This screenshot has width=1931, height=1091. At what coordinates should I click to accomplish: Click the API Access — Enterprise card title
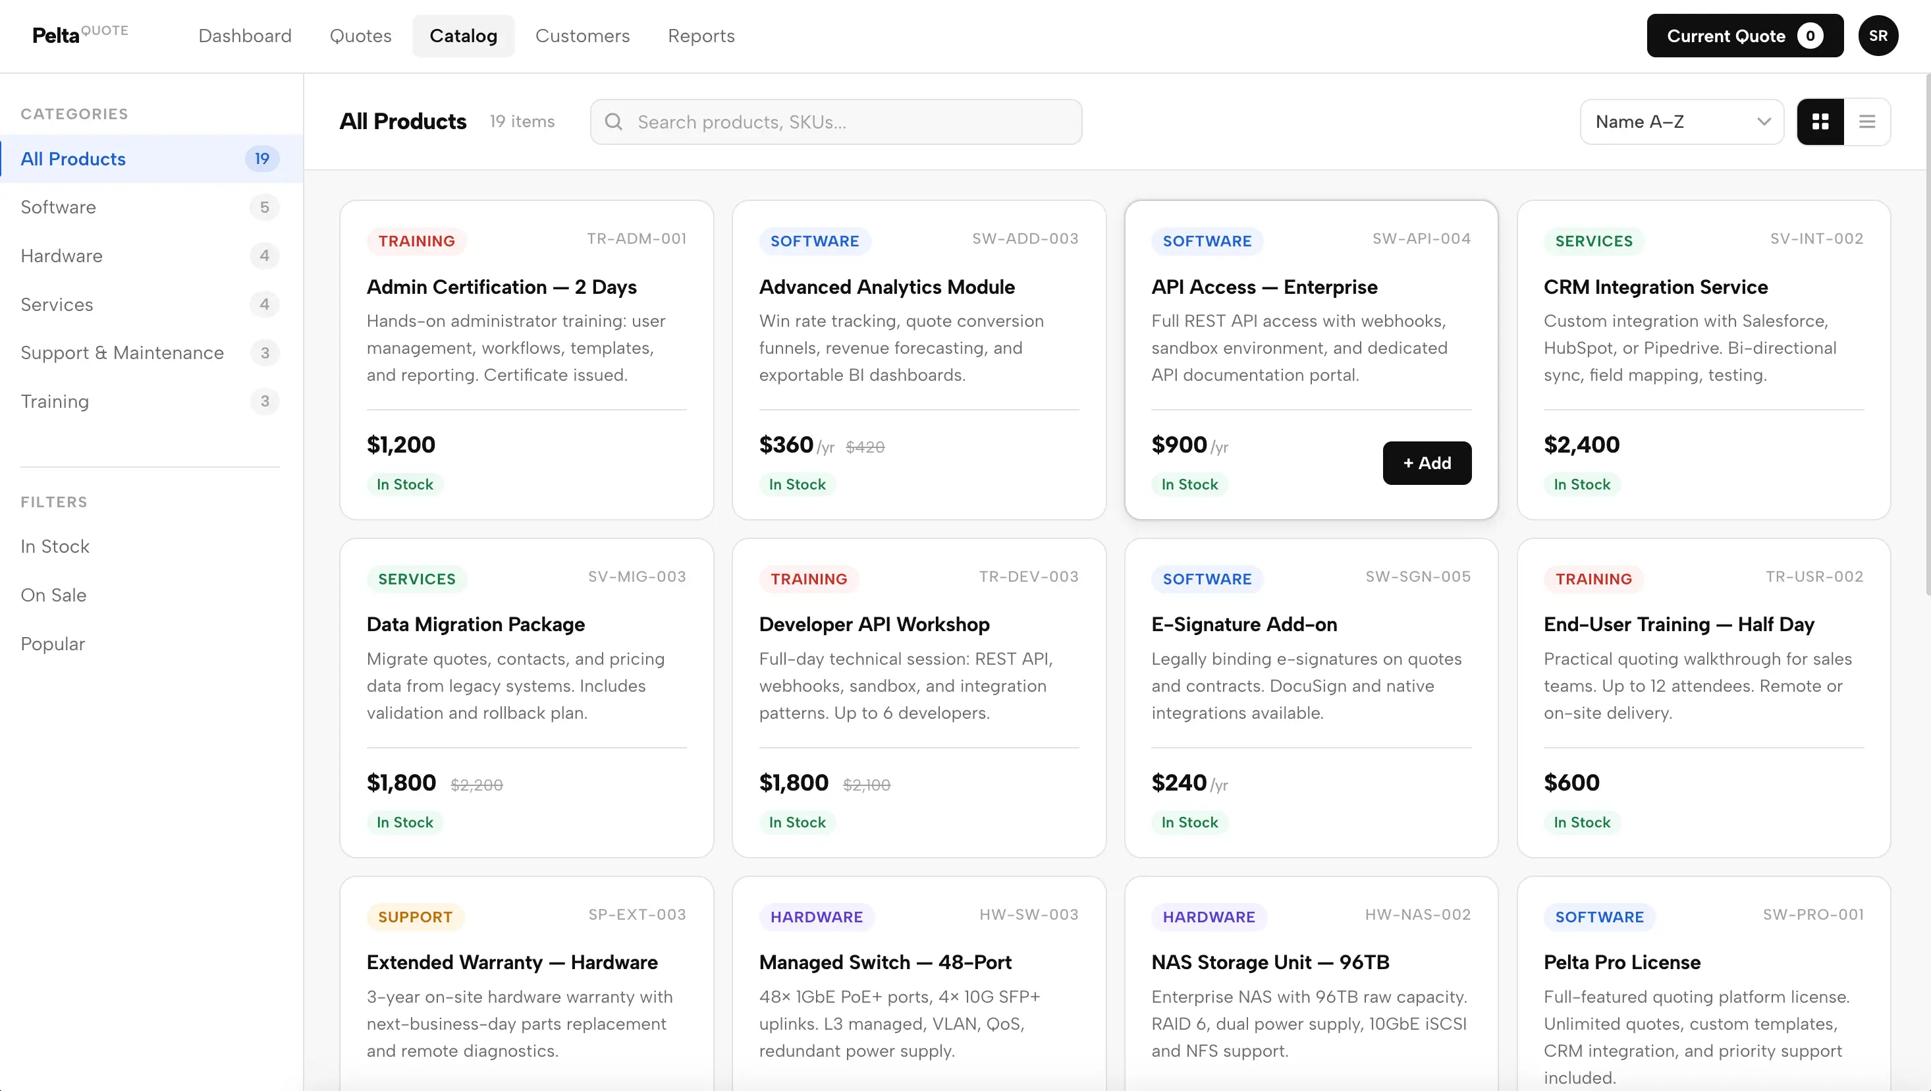coord(1264,287)
